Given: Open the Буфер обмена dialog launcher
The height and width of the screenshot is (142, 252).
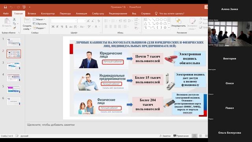Looking at the screenshot, I should coord(19,33).
